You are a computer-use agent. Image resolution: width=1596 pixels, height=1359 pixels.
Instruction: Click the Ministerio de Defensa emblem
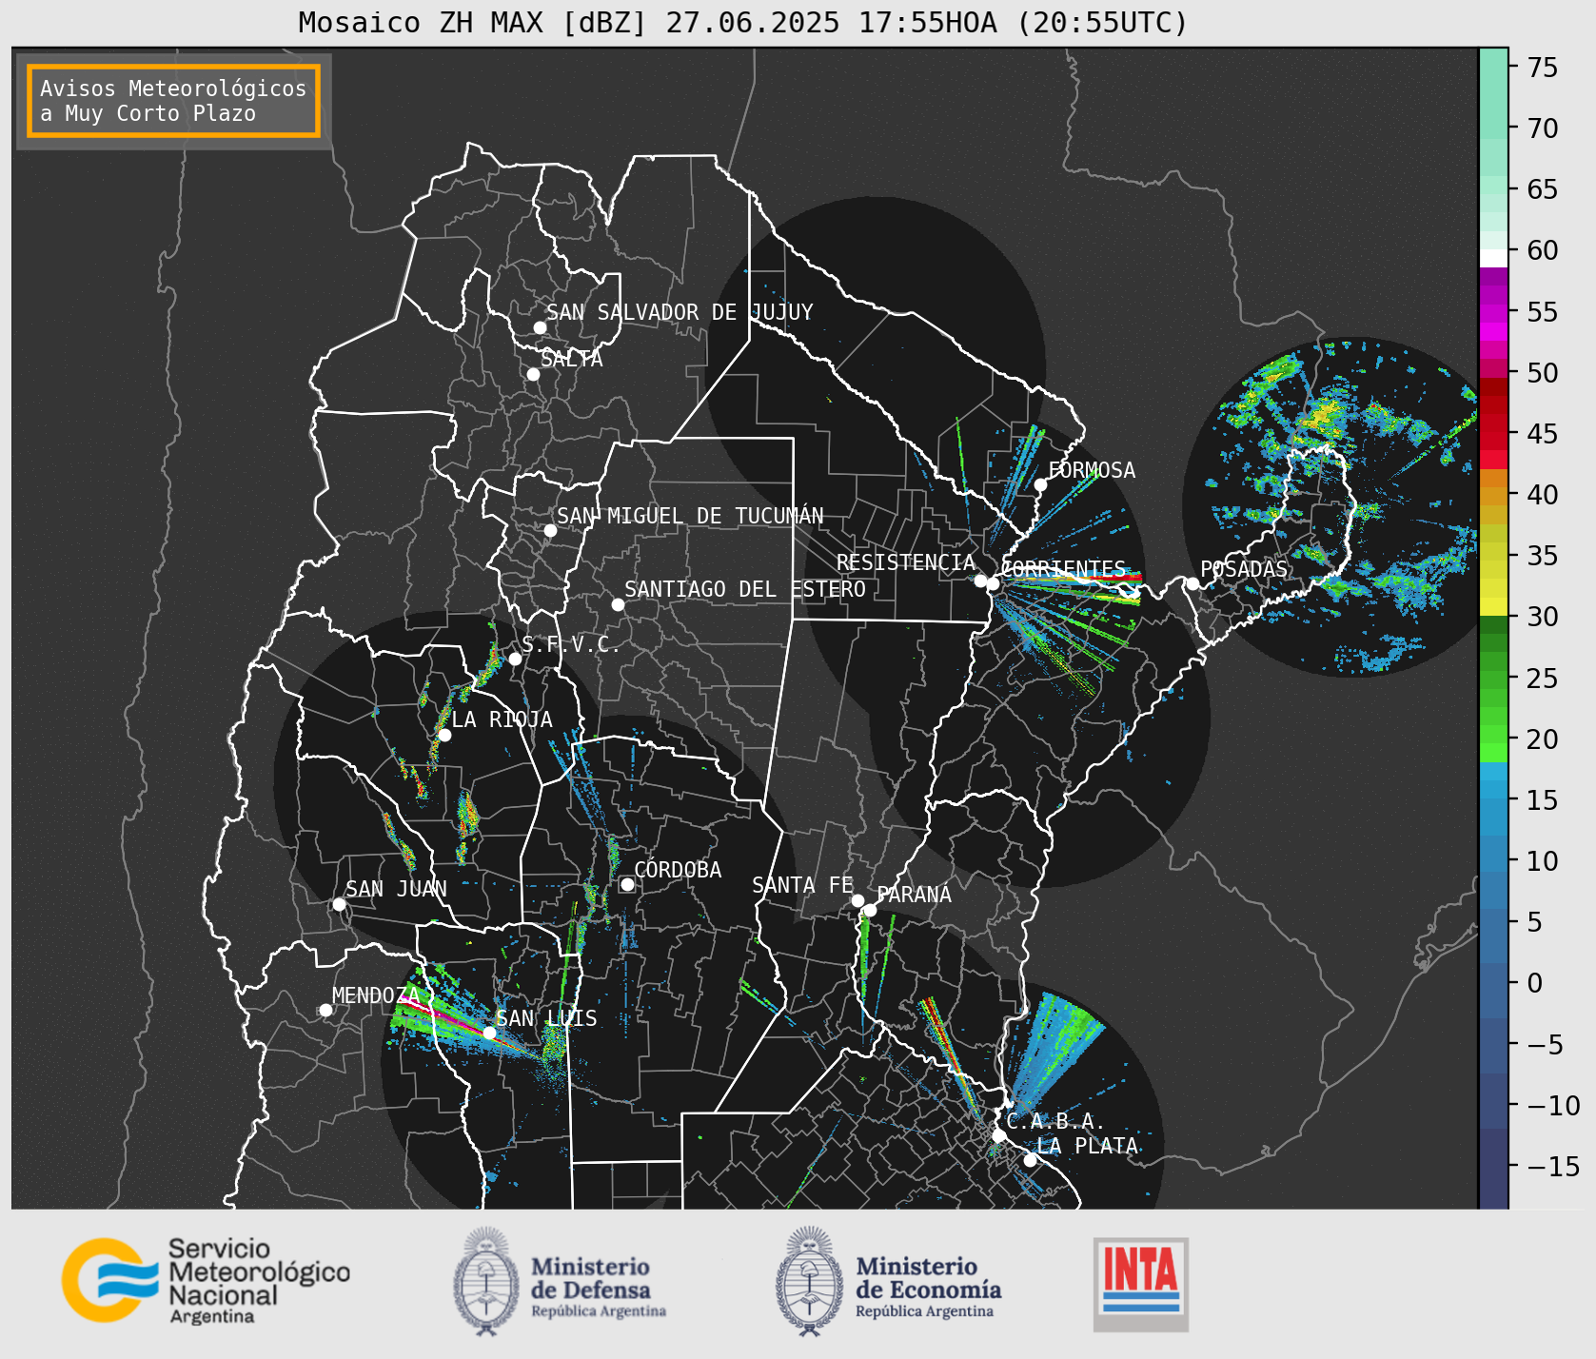[486, 1280]
